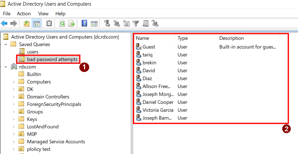
Task: Select the Joseph Barn... user row
Action: 157,118
